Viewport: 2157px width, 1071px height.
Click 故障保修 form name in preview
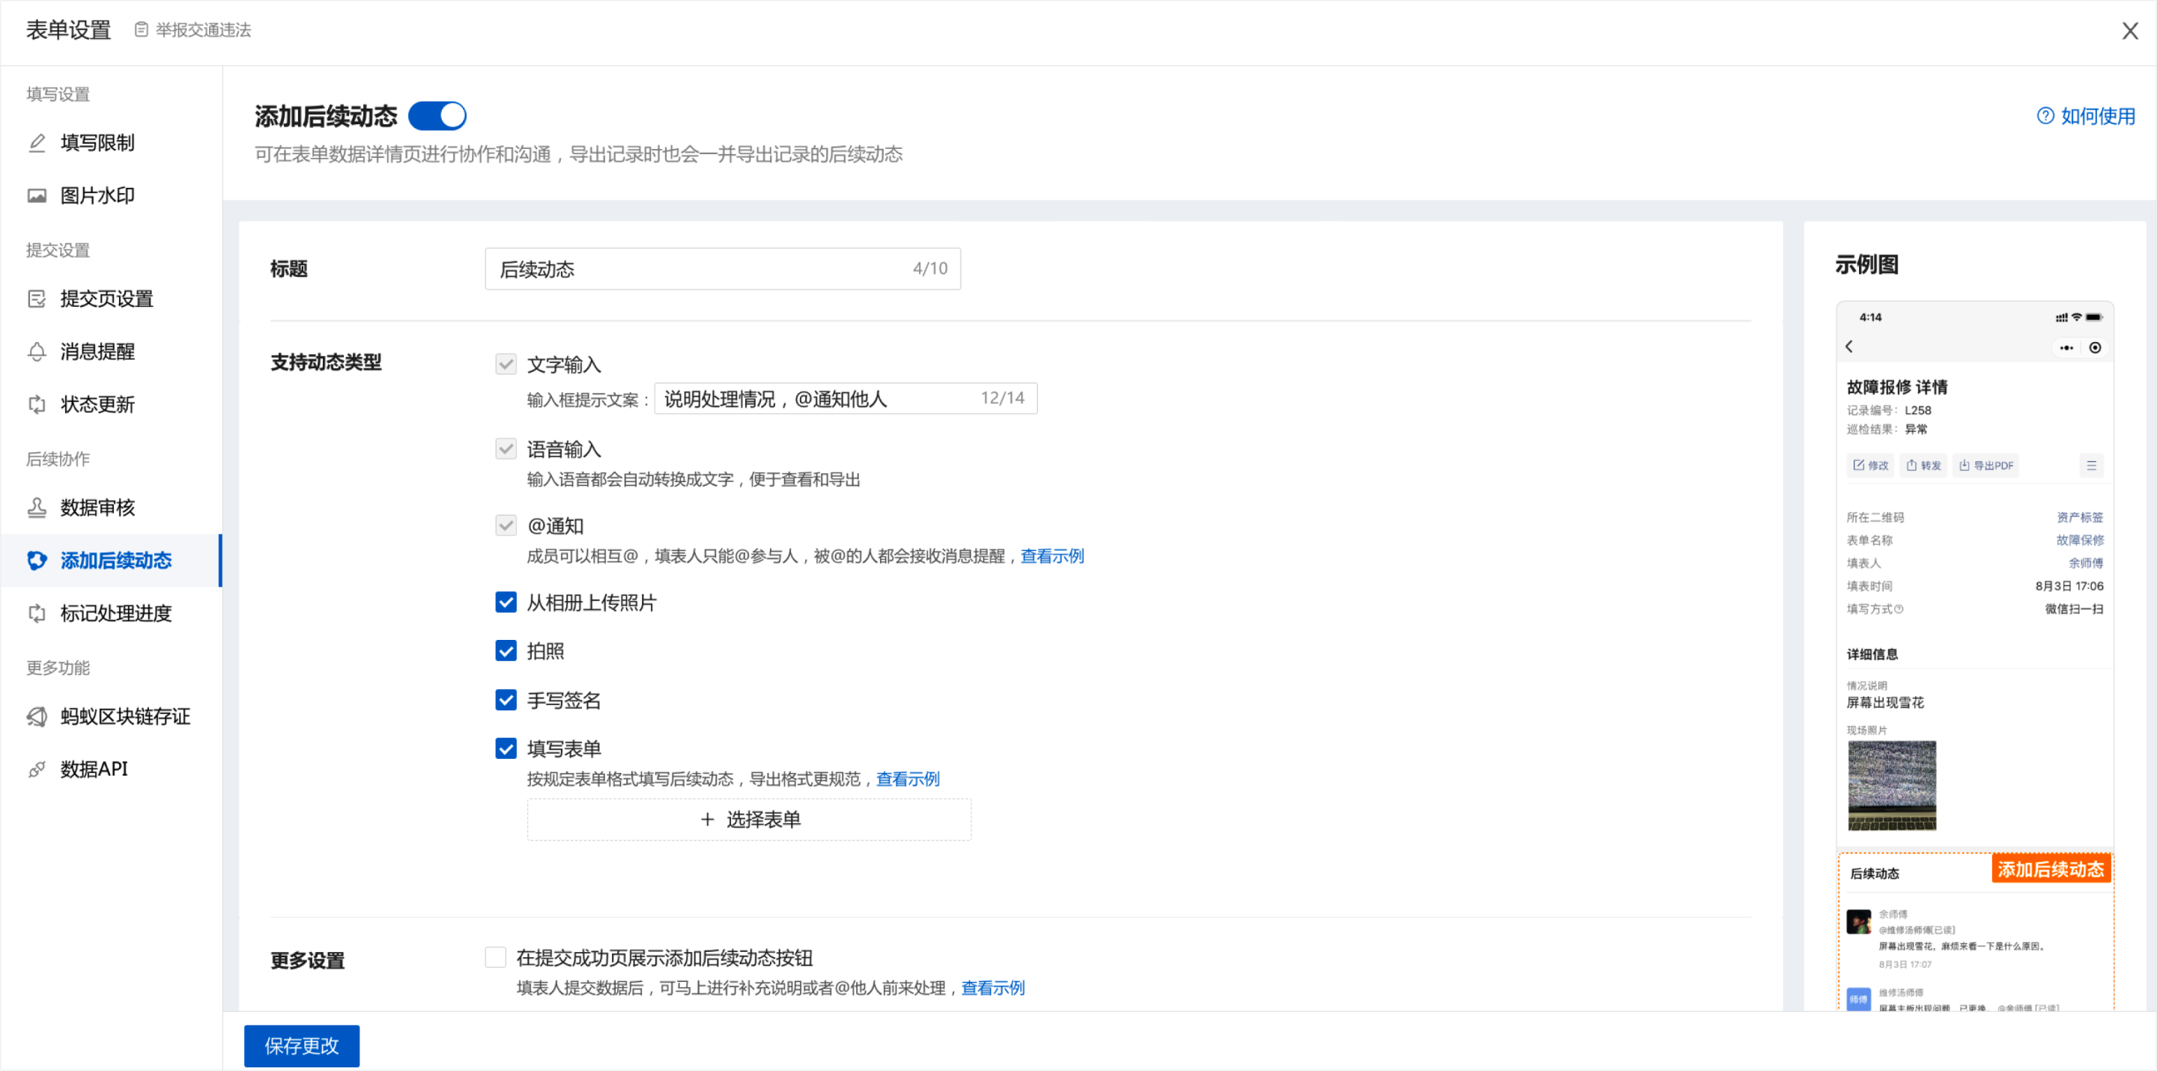[x=2080, y=540]
